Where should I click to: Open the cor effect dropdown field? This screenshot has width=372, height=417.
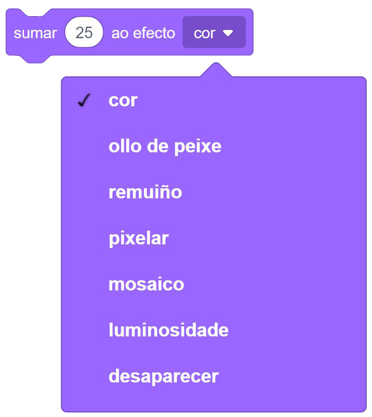pyautogui.click(x=214, y=33)
